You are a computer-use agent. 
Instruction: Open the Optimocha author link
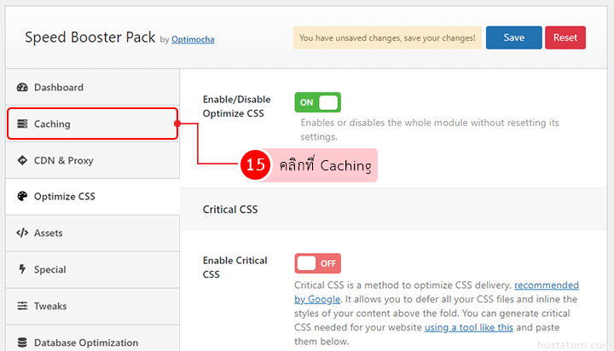click(193, 39)
